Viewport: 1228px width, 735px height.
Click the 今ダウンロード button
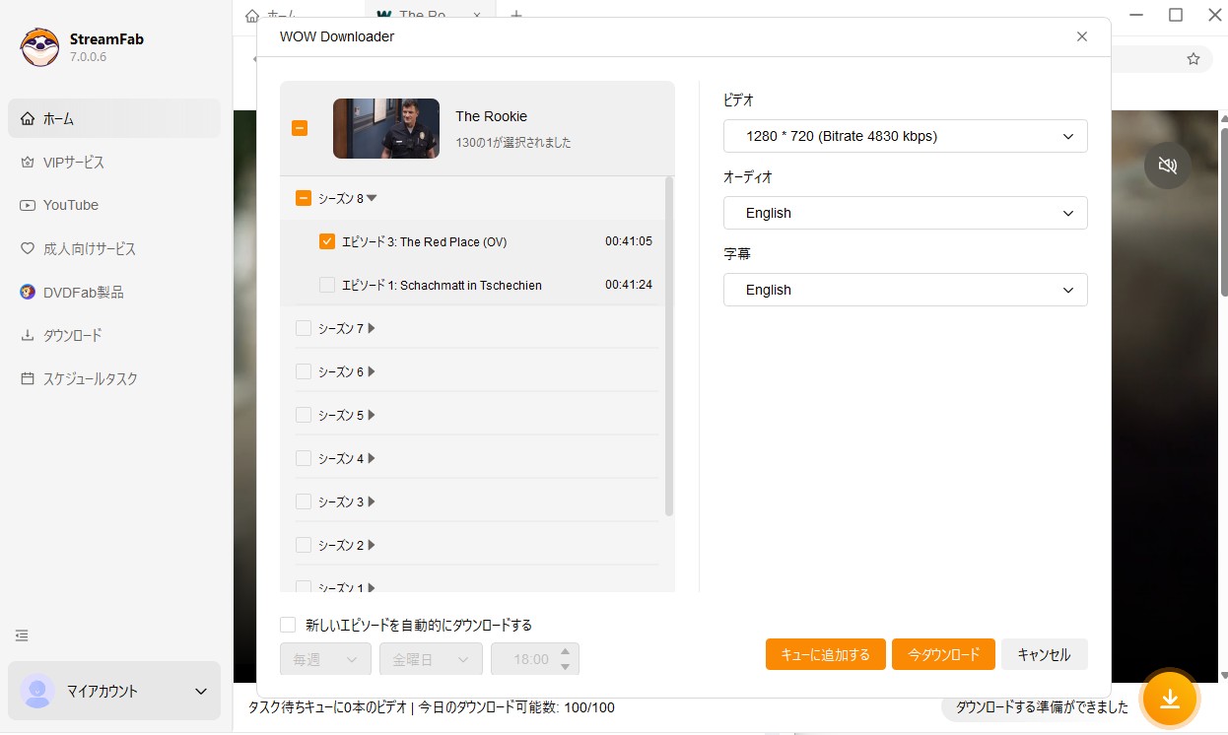[943, 654]
